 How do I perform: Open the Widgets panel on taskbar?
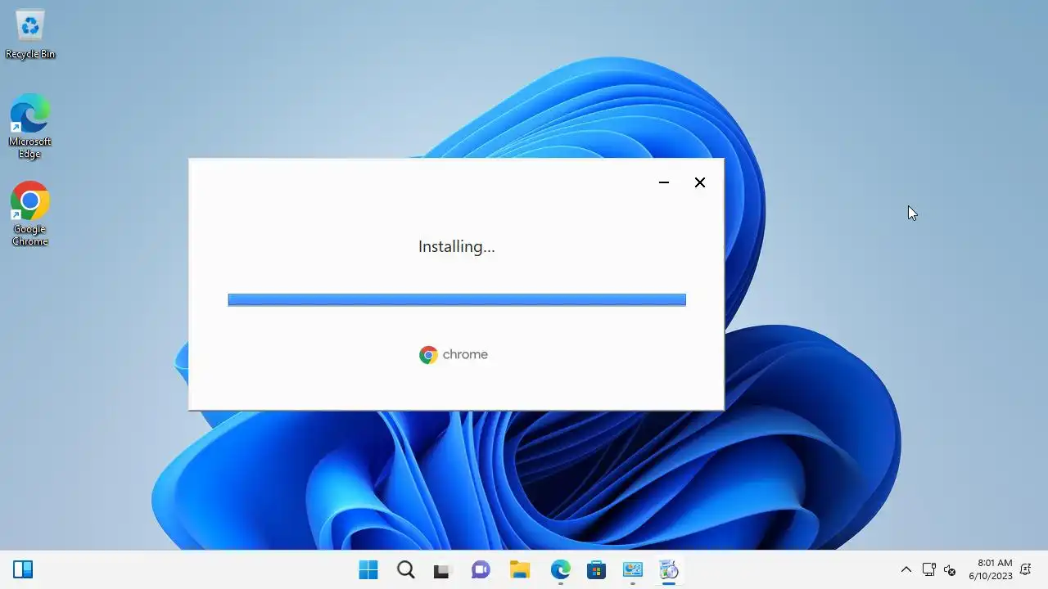[x=23, y=569]
